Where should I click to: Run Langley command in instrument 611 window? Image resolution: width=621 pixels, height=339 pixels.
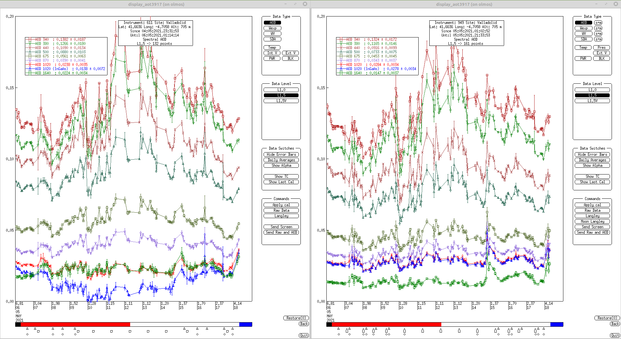pyautogui.click(x=281, y=216)
